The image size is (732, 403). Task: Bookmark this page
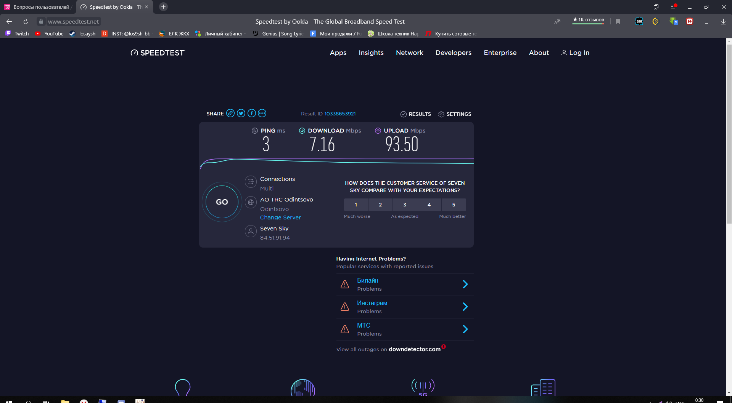[x=618, y=22]
